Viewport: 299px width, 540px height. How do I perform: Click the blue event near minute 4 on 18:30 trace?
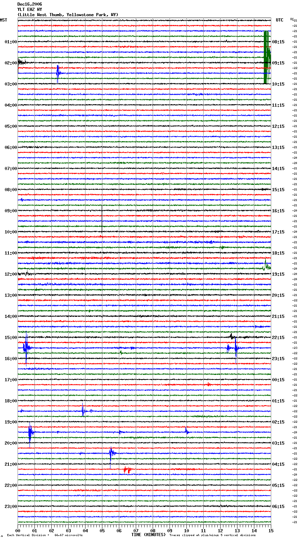coord(83,410)
